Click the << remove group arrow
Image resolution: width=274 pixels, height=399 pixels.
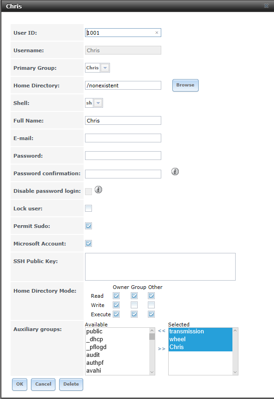pos(162,331)
